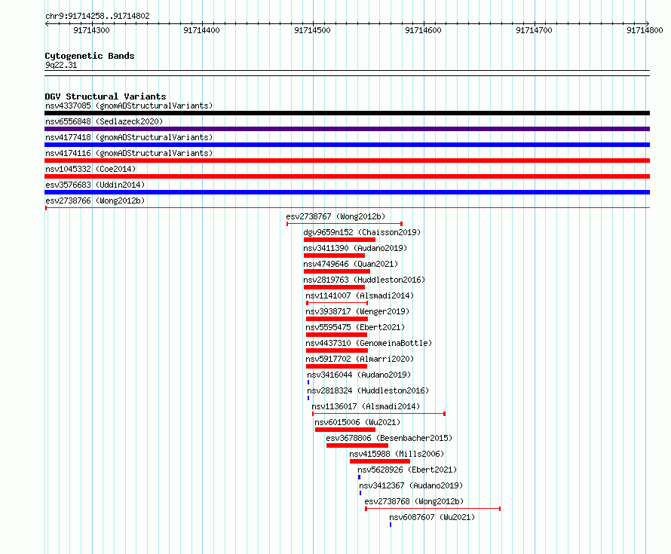Click the blue bar of esv3576683

click(x=347, y=192)
